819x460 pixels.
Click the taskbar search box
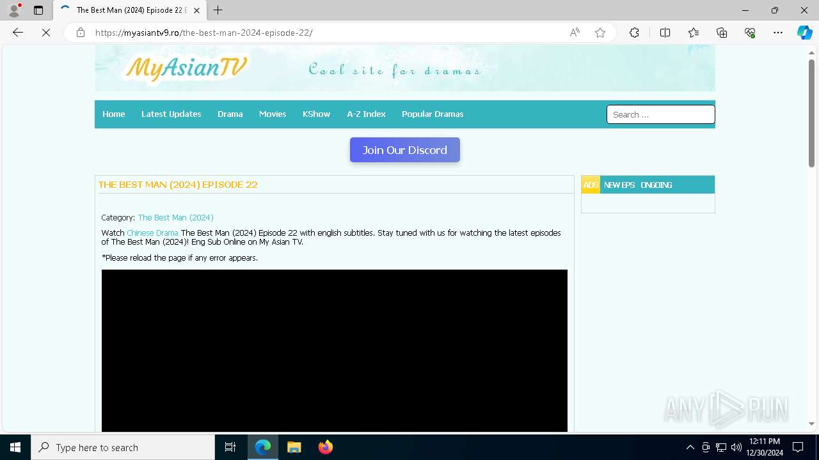pos(123,447)
